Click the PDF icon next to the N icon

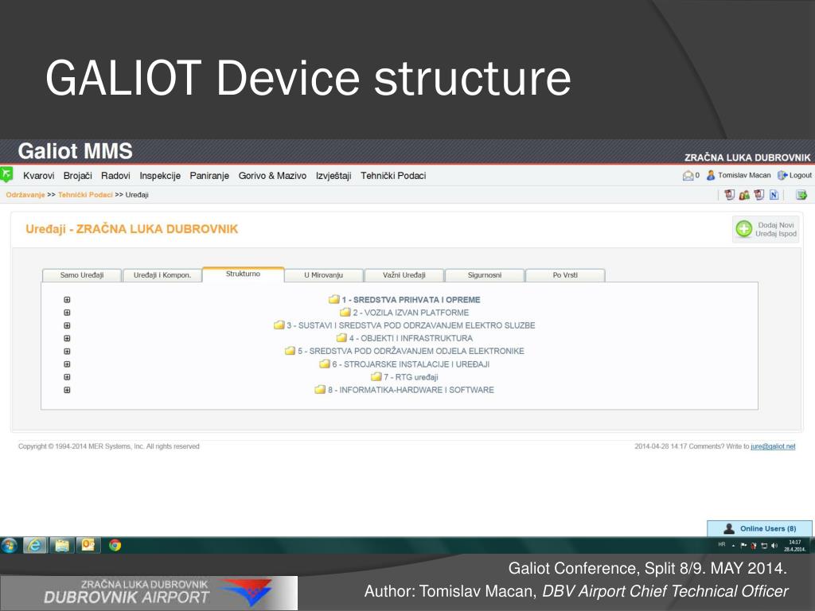(x=758, y=195)
